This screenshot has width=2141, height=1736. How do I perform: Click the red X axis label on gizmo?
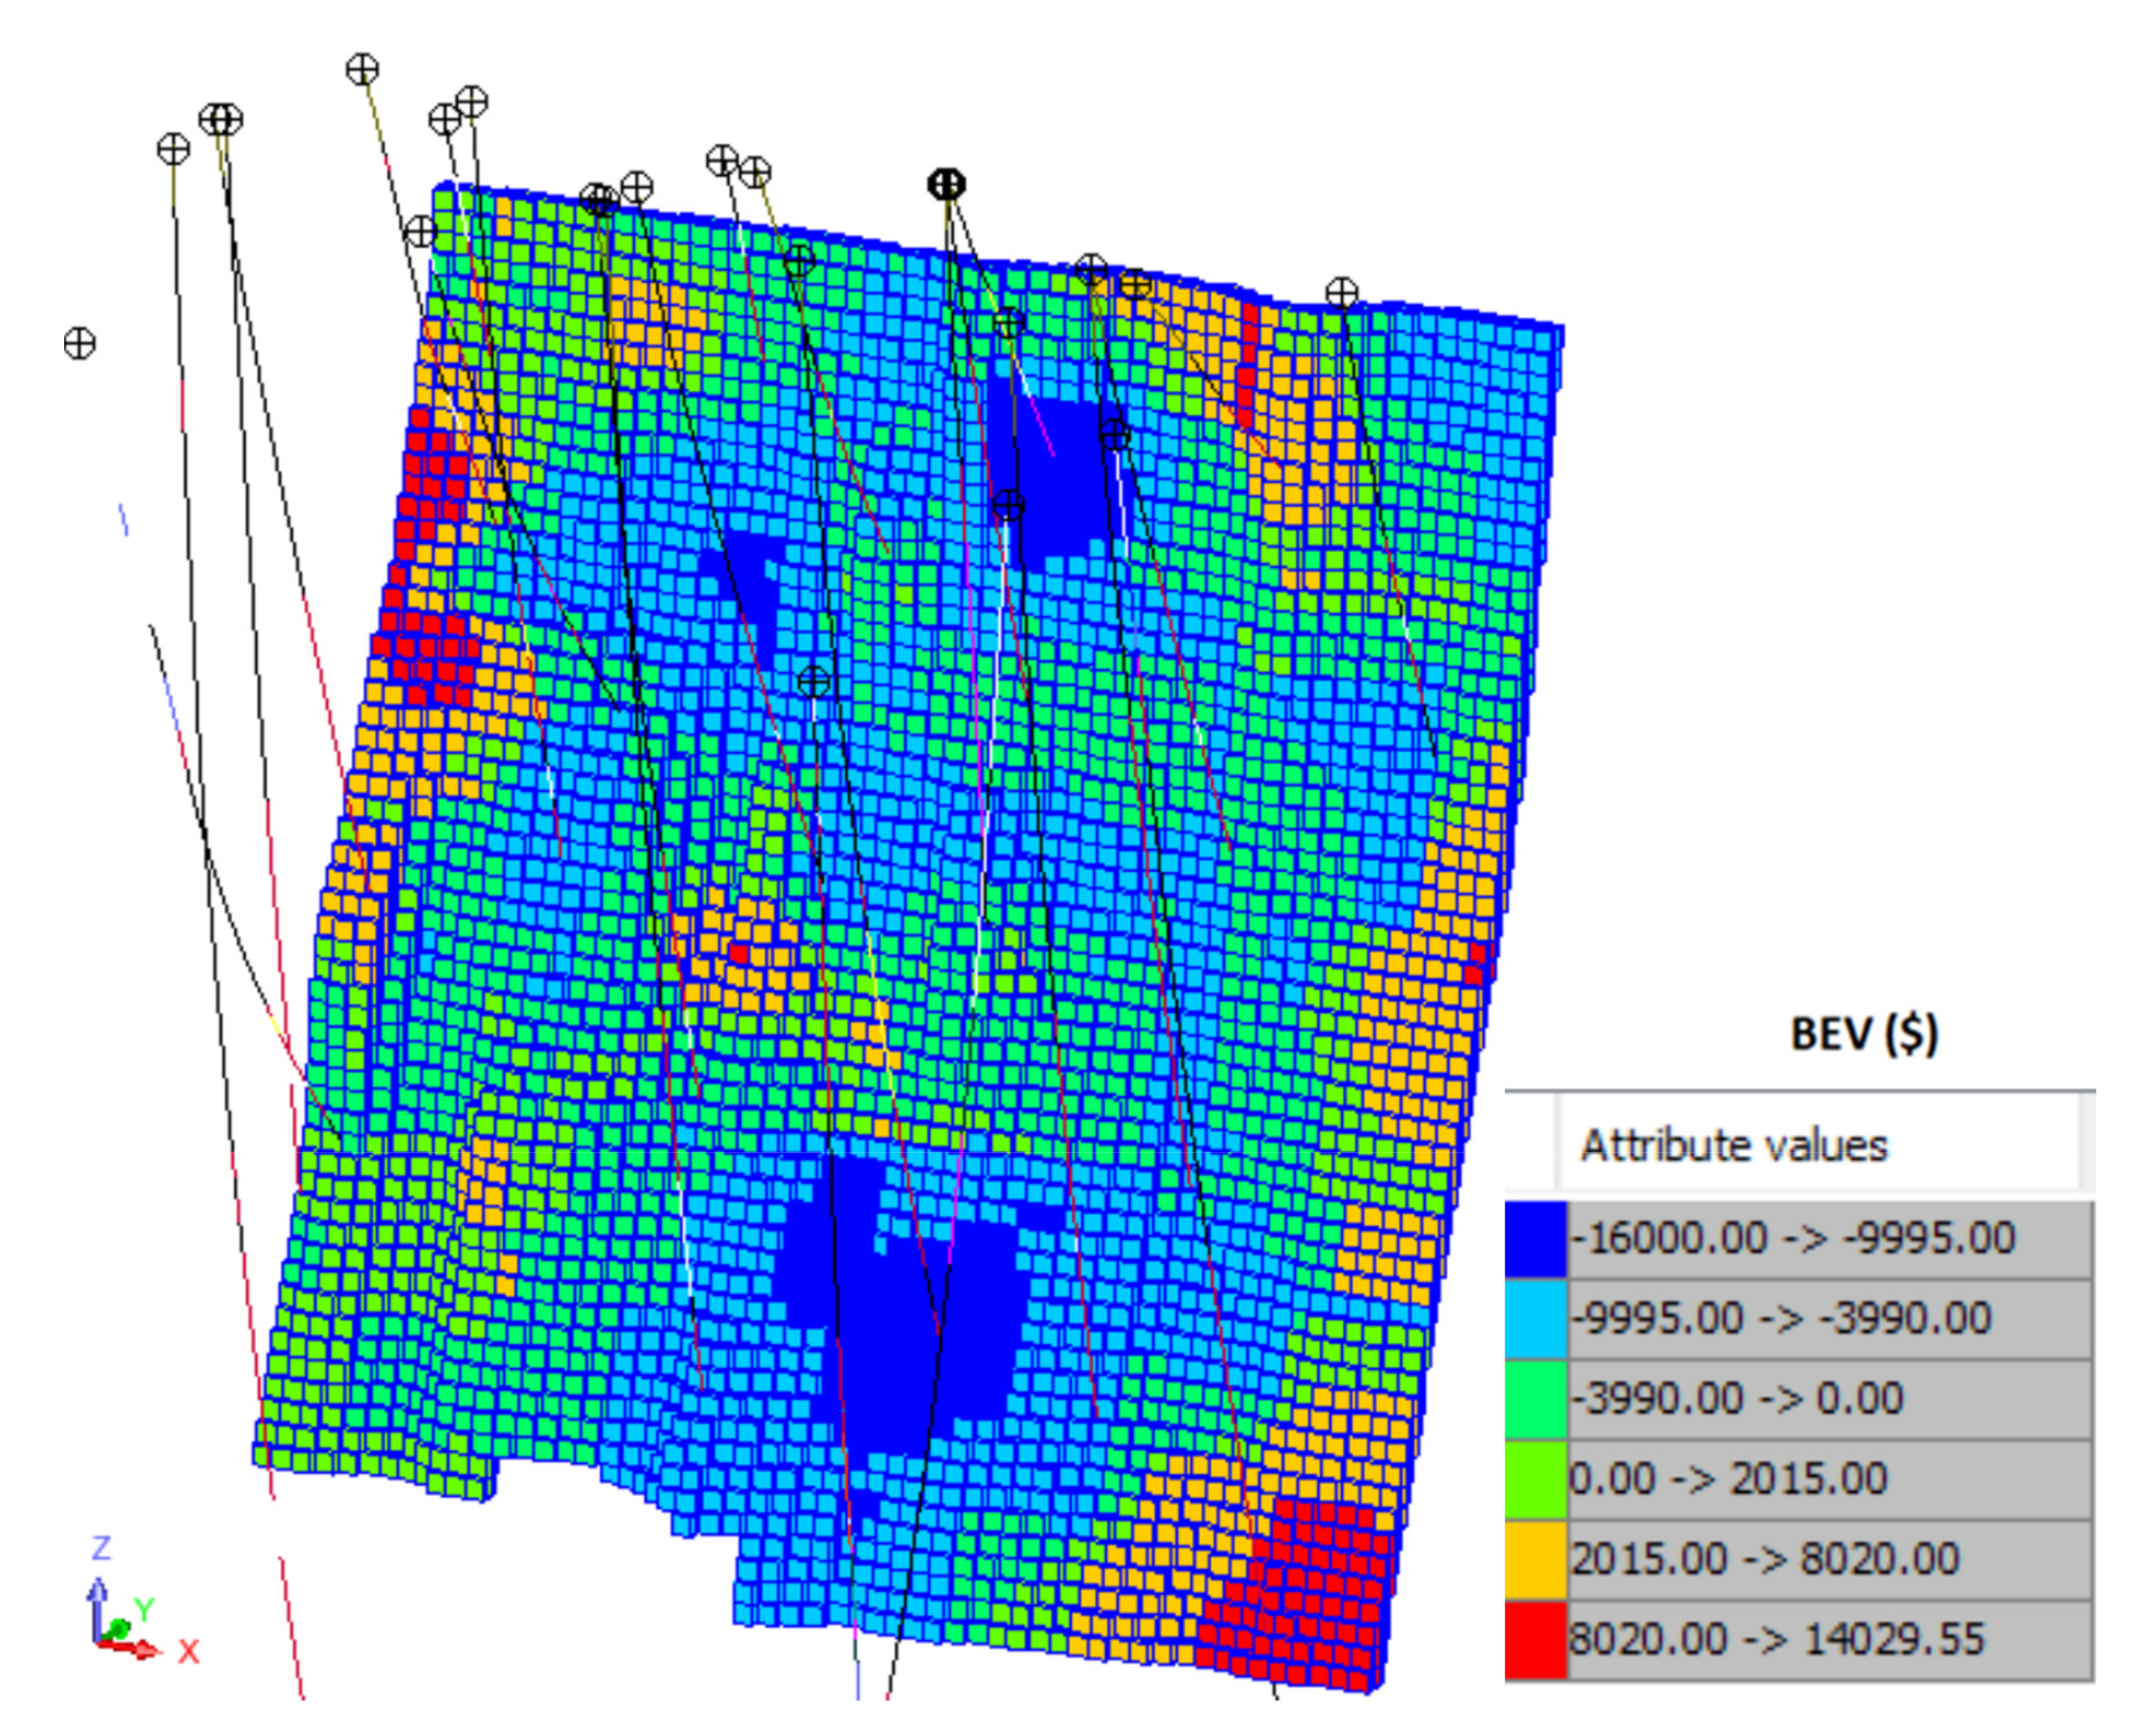click(x=188, y=1652)
